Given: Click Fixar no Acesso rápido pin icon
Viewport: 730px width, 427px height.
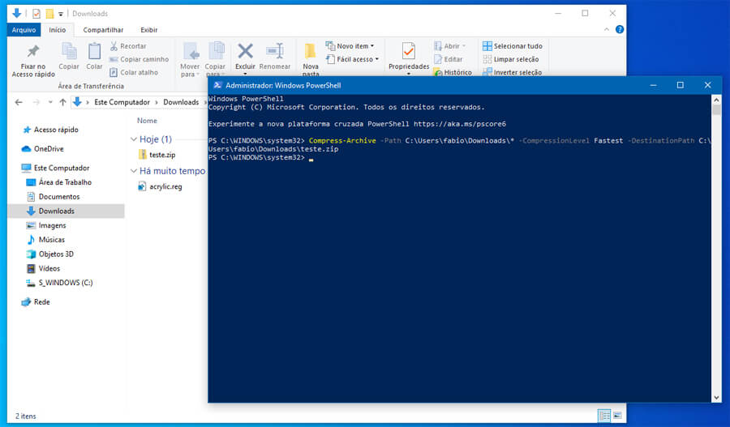Looking at the screenshot, I should click(33, 53).
